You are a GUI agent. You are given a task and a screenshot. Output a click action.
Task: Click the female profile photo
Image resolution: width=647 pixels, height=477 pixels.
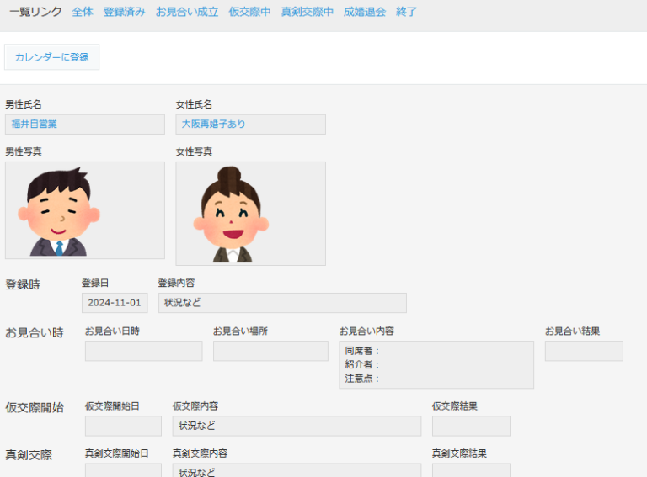pyautogui.click(x=250, y=214)
